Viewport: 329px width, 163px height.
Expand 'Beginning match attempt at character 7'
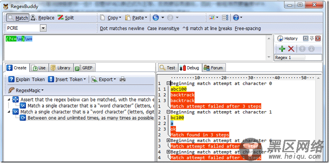pyautogui.click(x=168, y=152)
